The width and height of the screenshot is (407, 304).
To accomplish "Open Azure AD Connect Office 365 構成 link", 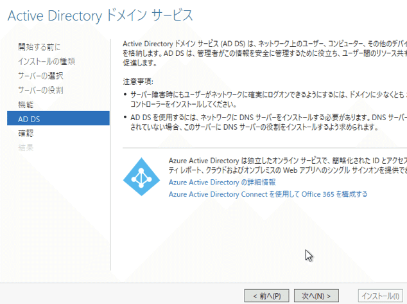I will click(268, 194).
